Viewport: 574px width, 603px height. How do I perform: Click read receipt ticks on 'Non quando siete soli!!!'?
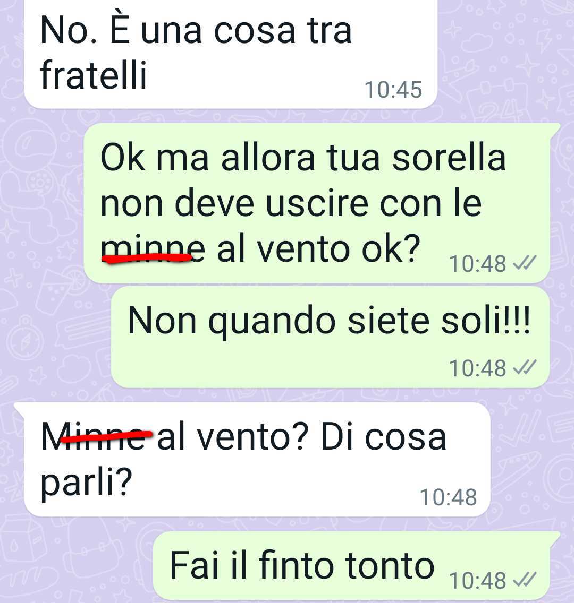pos(525,368)
